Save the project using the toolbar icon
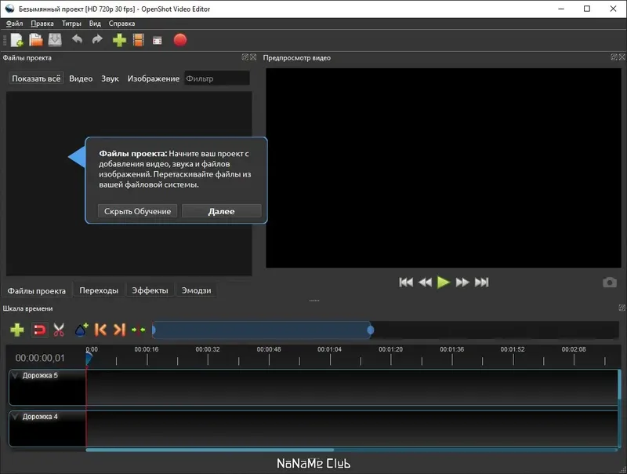The image size is (627, 474). pos(55,40)
